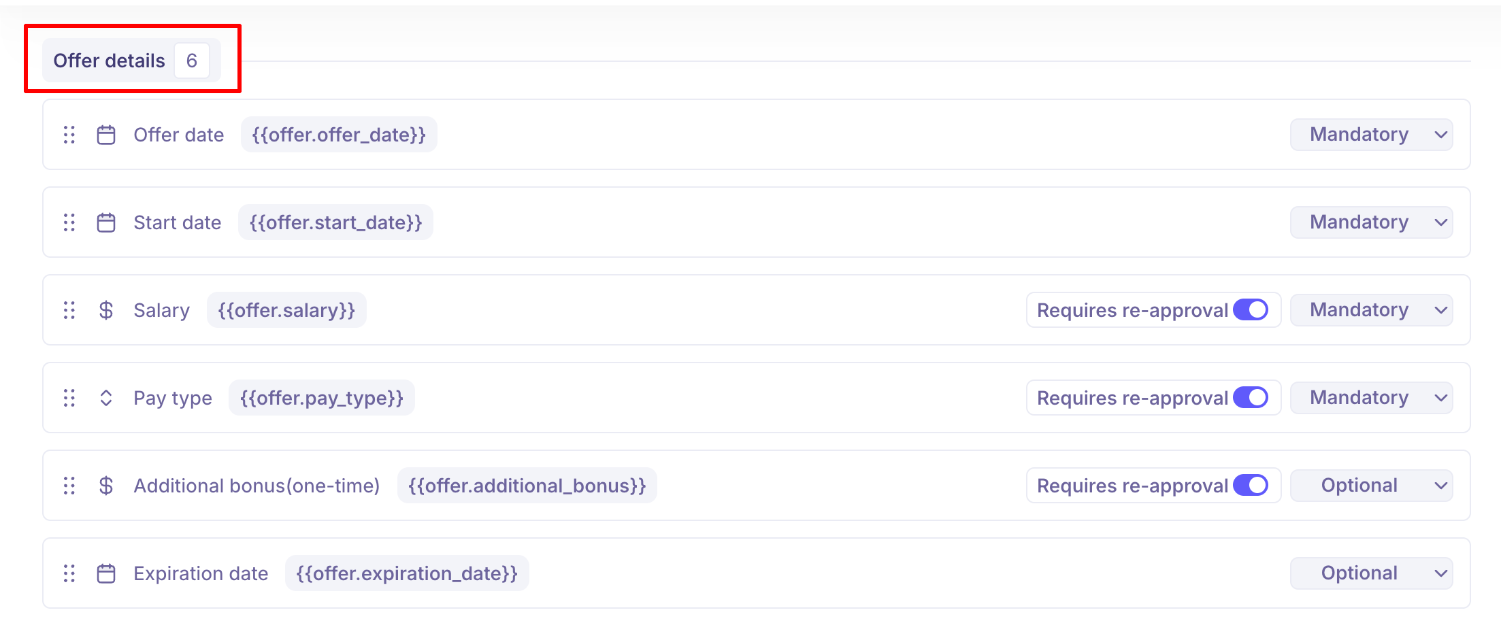The width and height of the screenshot is (1501, 623).
Task: Disable Requires re-approval for Salary
Action: 1251,310
